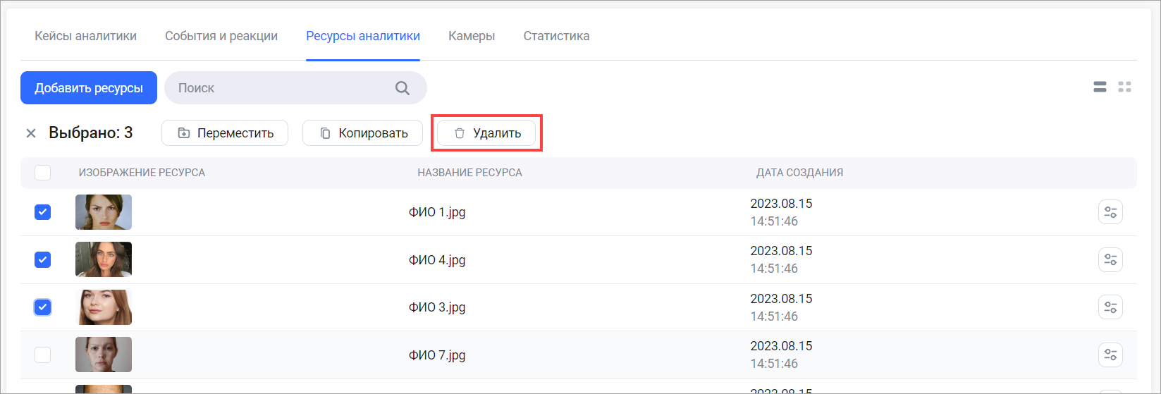
Task: Click the search magnifier icon
Action: 402,88
